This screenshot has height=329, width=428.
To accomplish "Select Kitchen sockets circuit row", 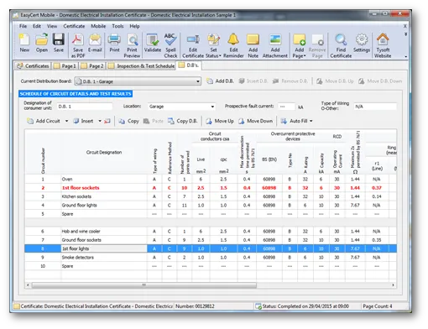I will (211, 196).
